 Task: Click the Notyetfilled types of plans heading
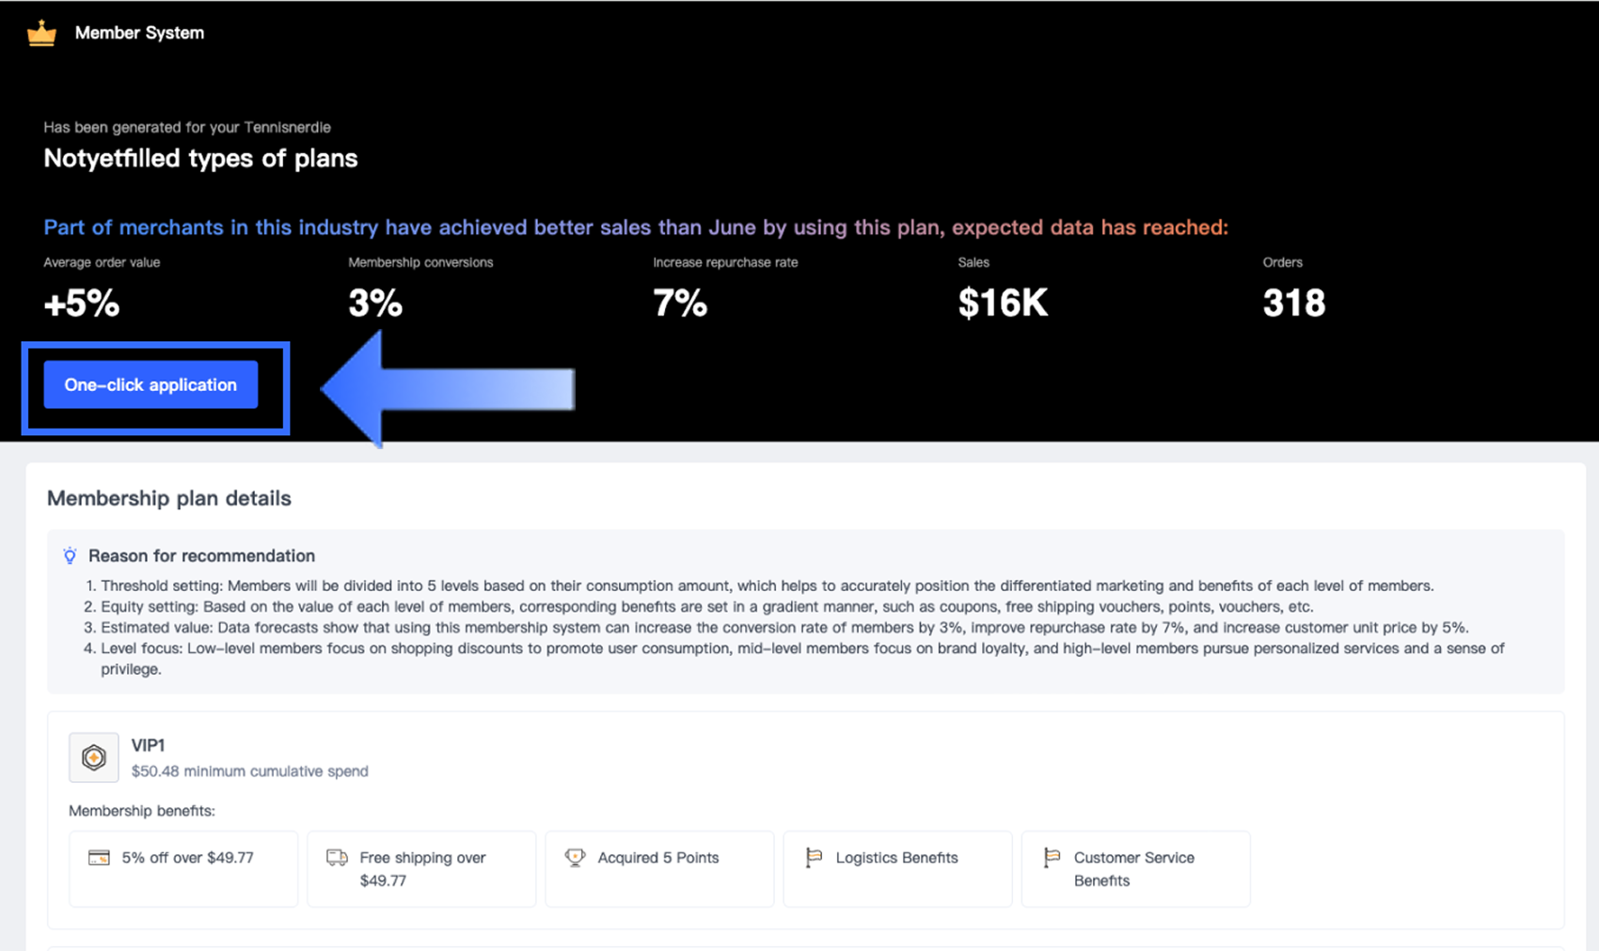(x=200, y=158)
